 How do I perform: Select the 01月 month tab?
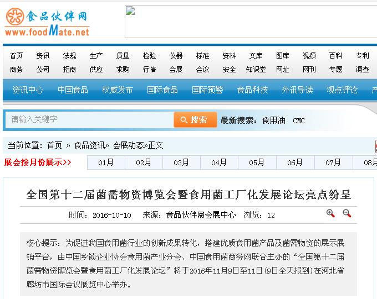(106, 162)
